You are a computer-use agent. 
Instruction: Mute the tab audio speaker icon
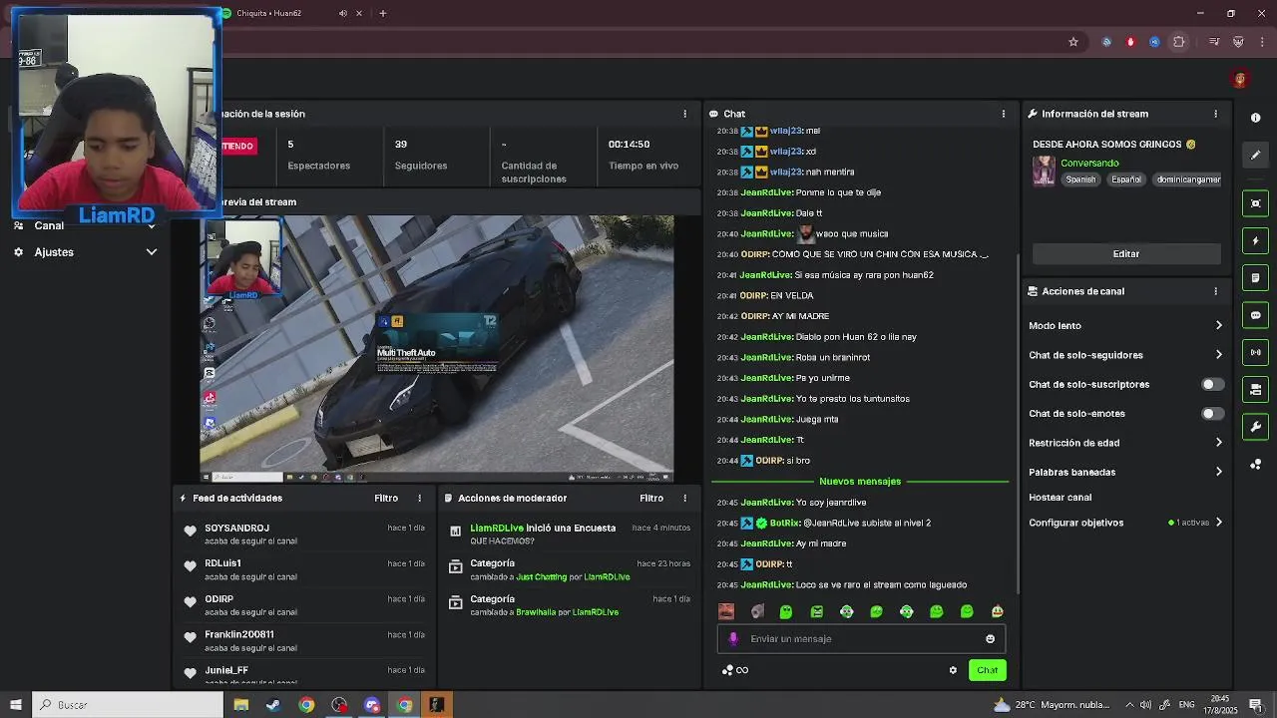point(343,13)
